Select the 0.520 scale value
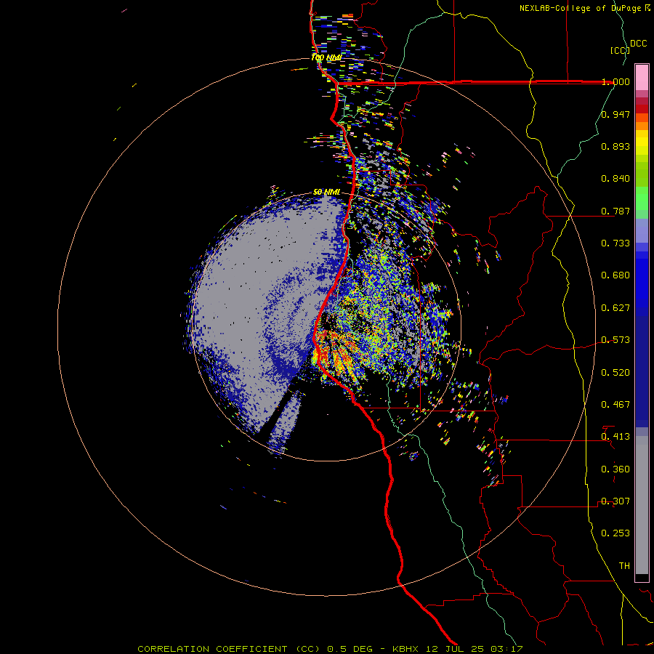654x654 pixels. (615, 373)
